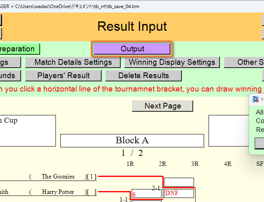This screenshot has width=264, height=202.
Task: Open the Preparation stage button
Action: (19, 49)
